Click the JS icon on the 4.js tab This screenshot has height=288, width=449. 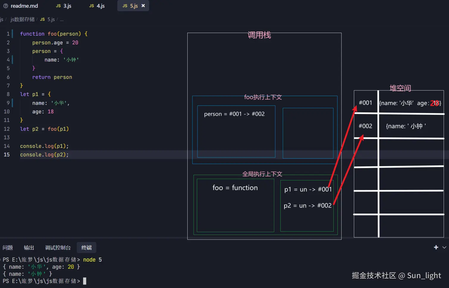[91, 6]
